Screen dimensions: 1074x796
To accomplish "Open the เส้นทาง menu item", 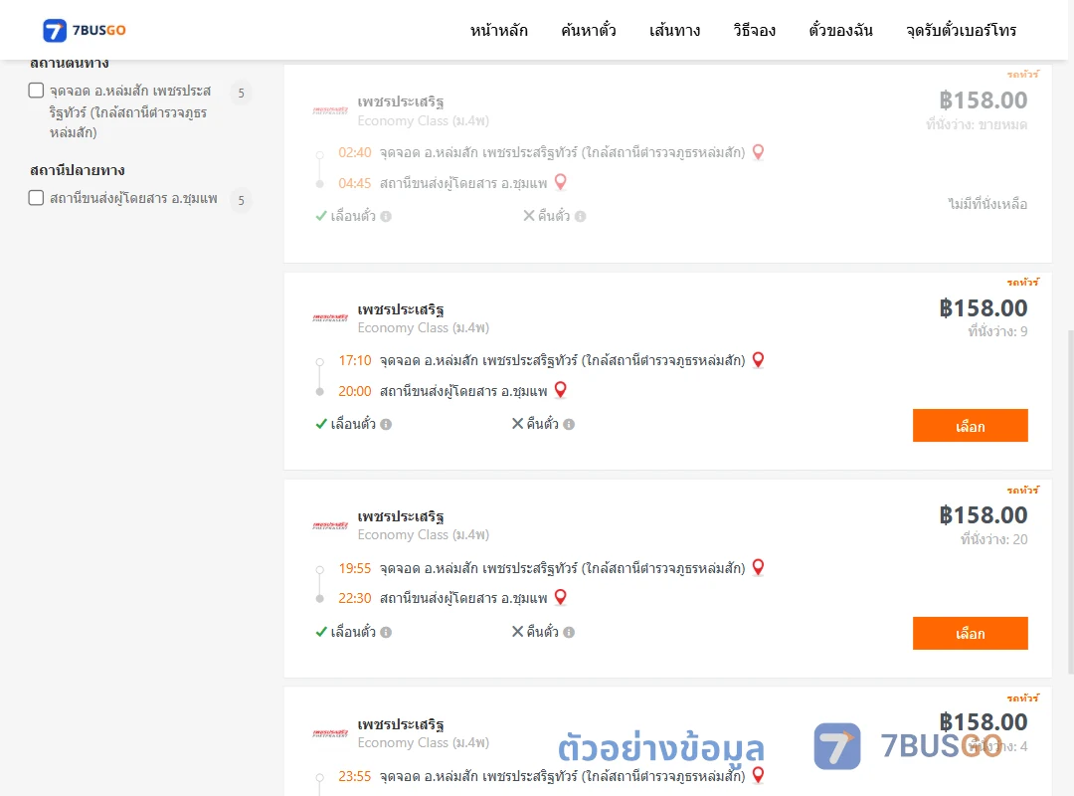I will 674,30.
